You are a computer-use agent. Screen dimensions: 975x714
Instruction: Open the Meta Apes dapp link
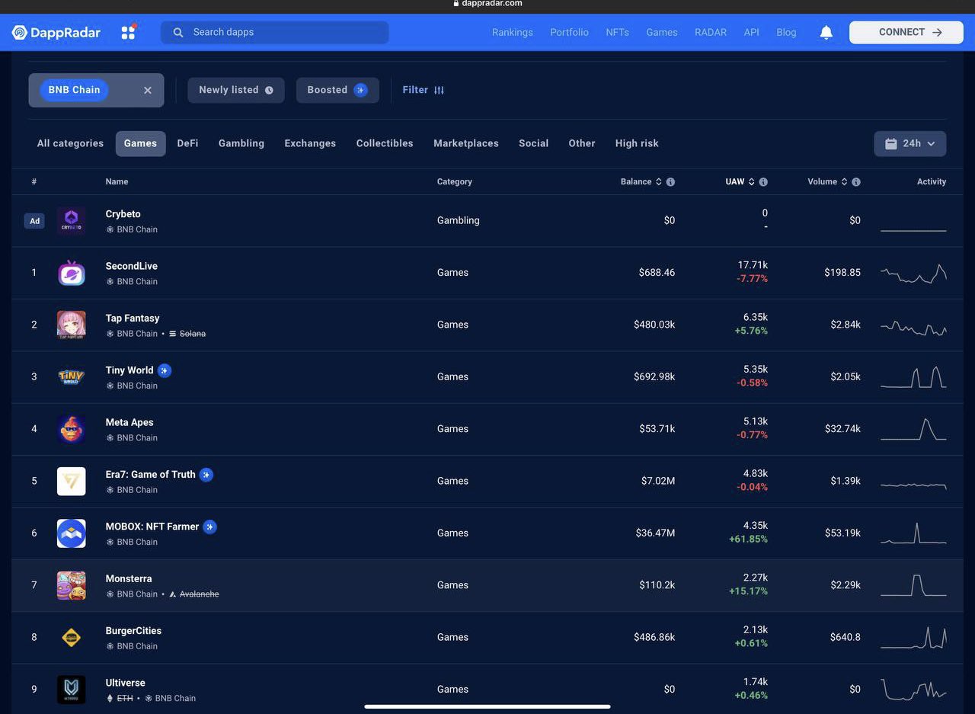tap(129, 422)
